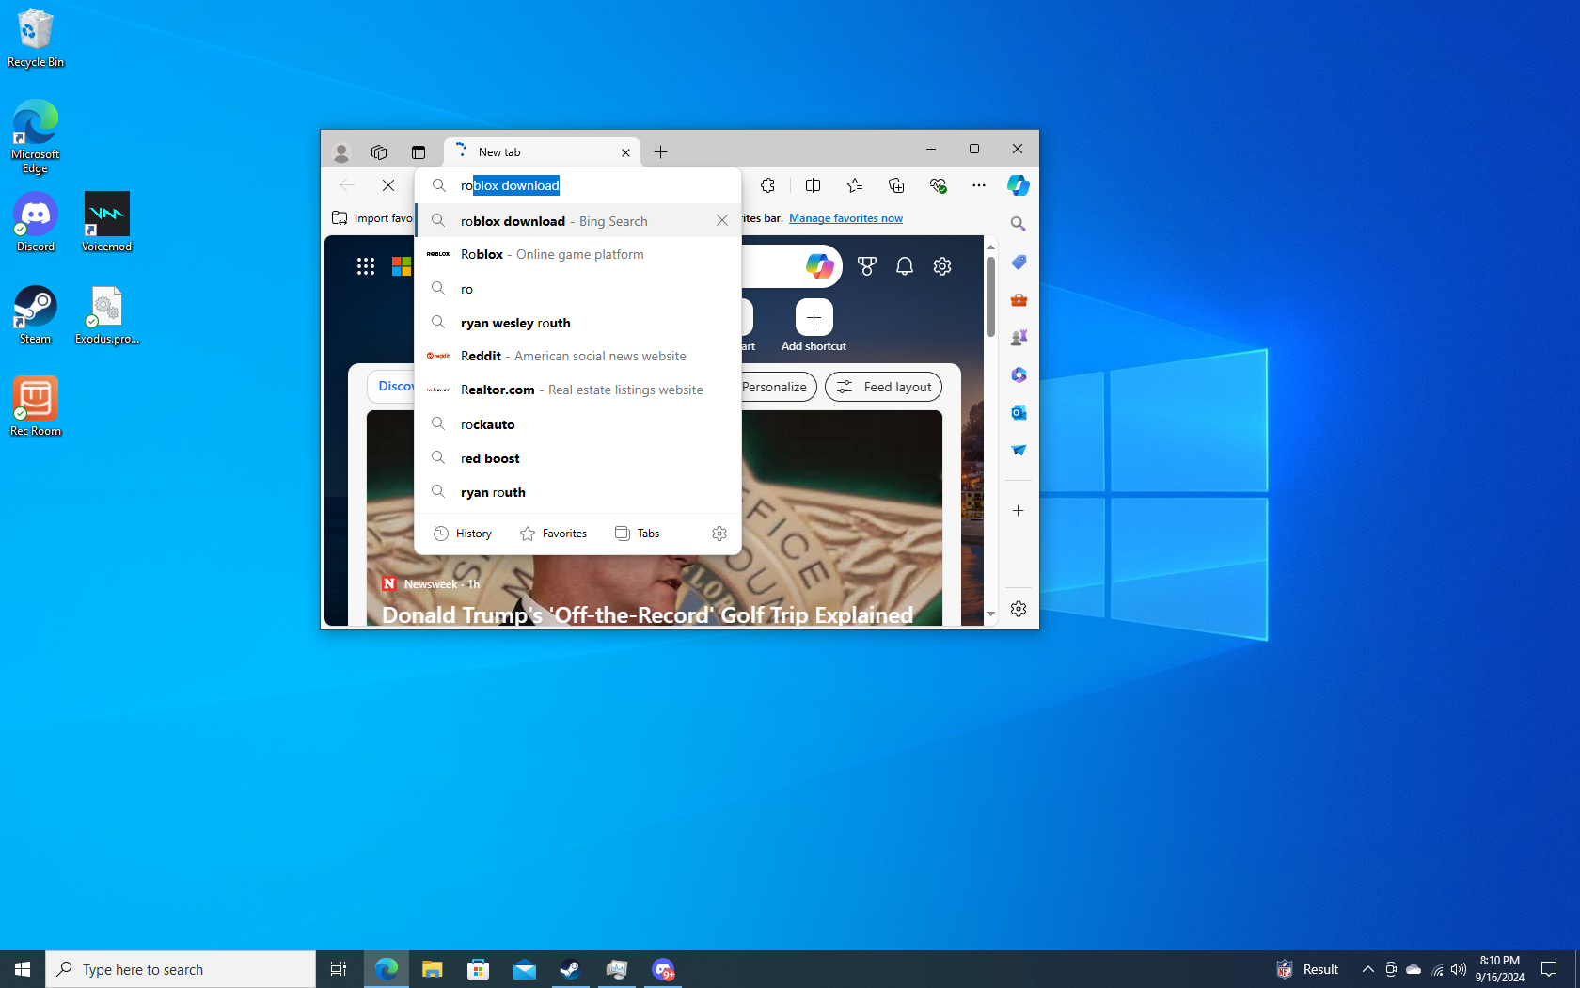Screen dimensions: 1580x988
Task: Select the Discord desktop icon
Action: [36, 223]
